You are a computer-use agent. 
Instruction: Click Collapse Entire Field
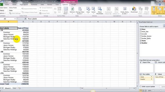click(29, 12)
